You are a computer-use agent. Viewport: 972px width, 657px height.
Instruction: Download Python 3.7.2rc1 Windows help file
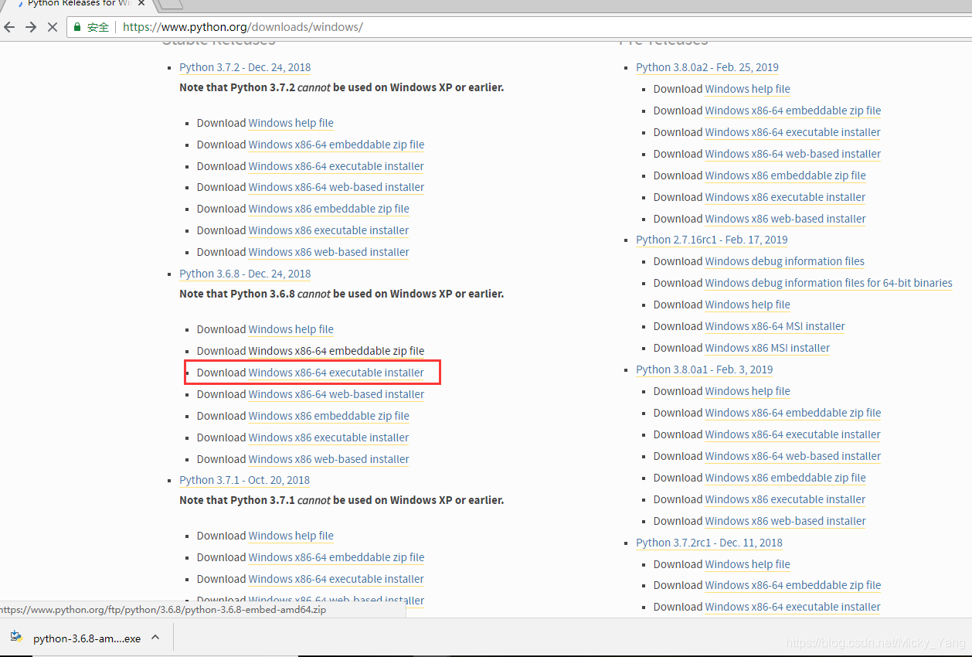[747, 564]
